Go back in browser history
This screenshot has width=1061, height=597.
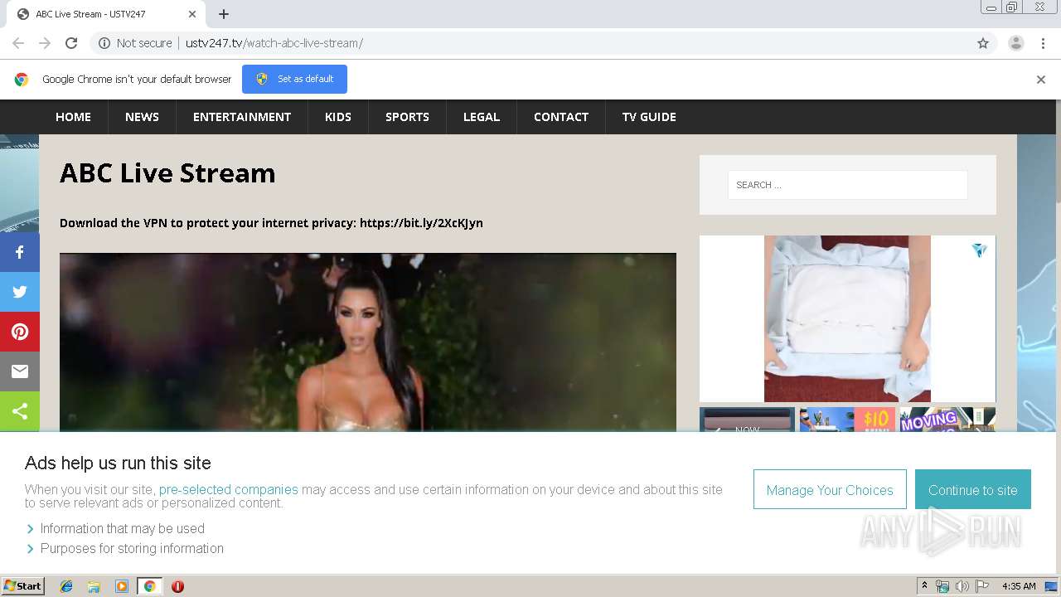(x=18, y=43)
